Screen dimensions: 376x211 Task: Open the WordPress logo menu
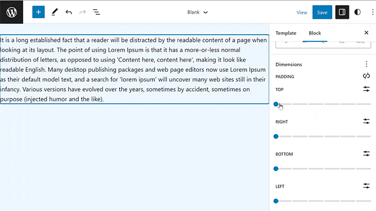[x=12, y=12]
